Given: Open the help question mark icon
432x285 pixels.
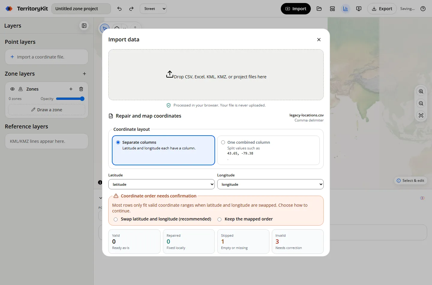Looking at the screenshot, I should 423,9.
